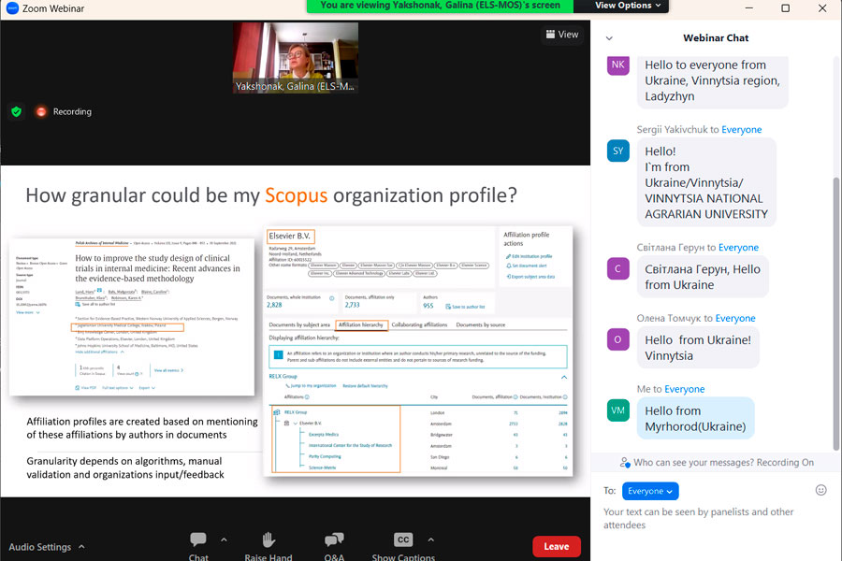
Task: Click Everyone link next to Світлана Герун
Action: [738, 248]
